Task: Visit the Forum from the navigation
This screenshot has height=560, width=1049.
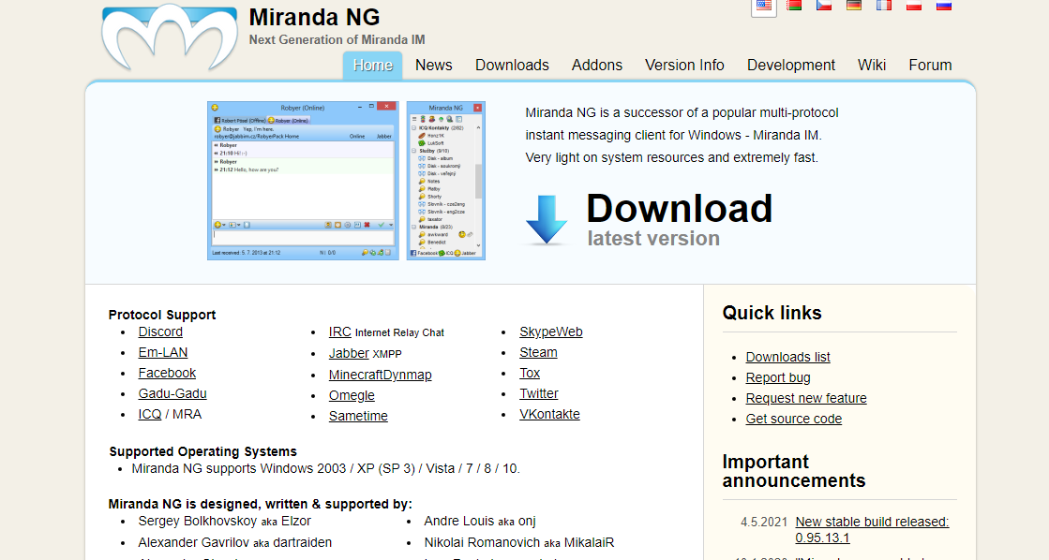Action: [930, 66]
